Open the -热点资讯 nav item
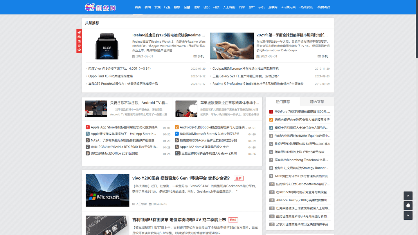 [306, 7]
